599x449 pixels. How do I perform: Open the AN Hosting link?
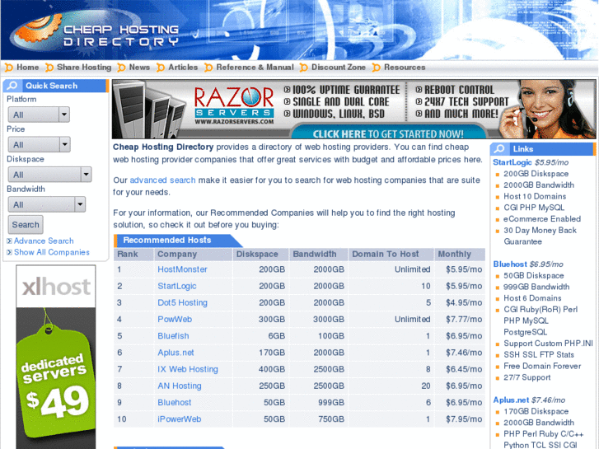(x=180, y=386)
